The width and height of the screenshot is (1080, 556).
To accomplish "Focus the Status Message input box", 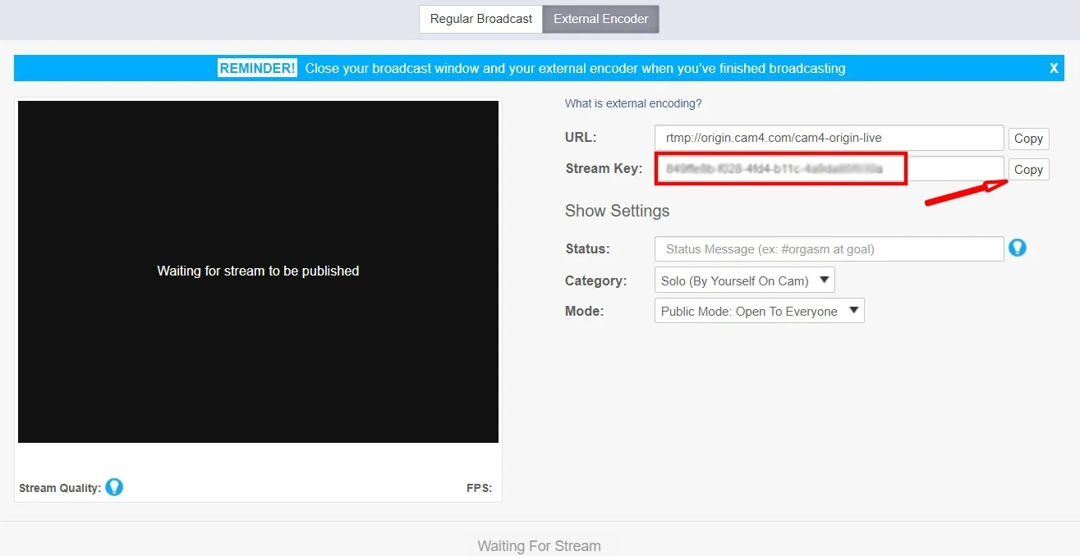I will pyautogui.click(x=828, y=248).
